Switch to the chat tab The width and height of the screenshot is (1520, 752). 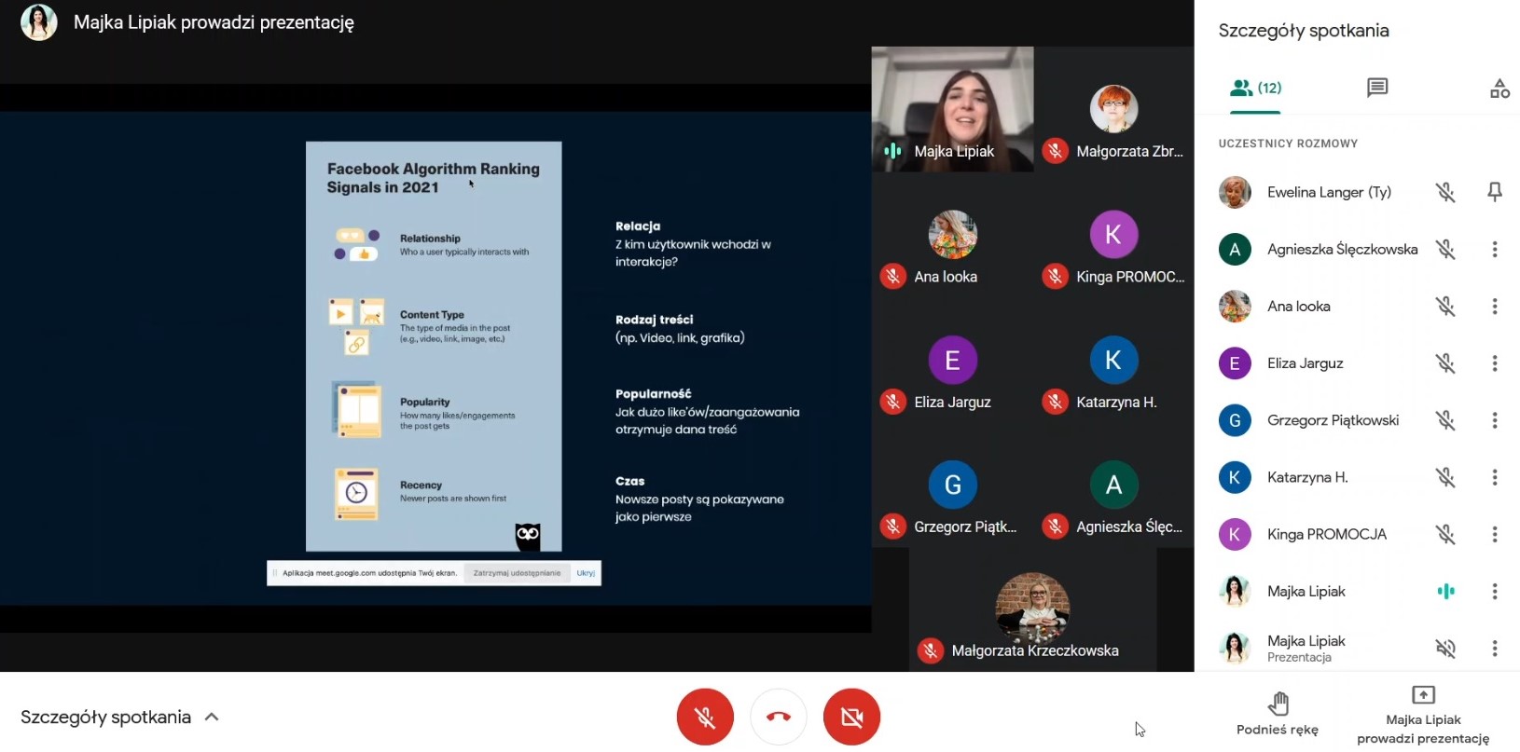(x=1377, y=88)
